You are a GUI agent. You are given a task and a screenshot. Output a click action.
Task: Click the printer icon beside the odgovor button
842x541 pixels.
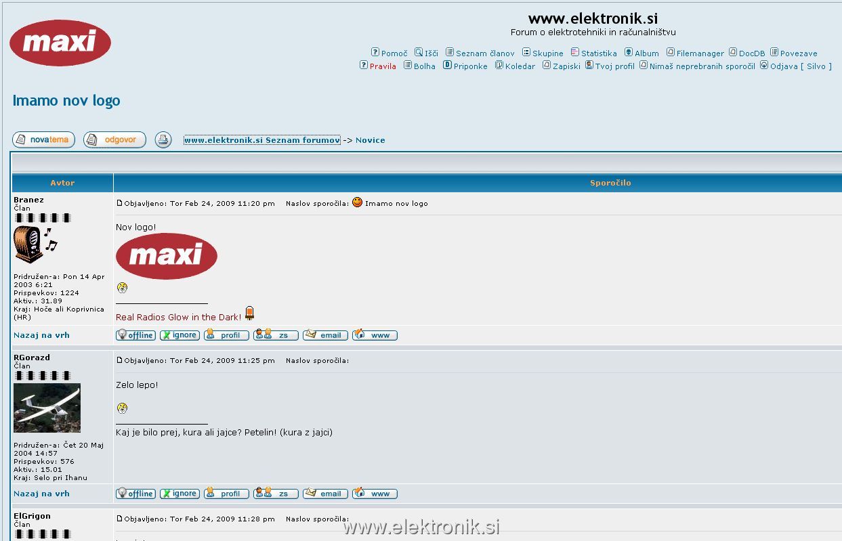point(163,140)
